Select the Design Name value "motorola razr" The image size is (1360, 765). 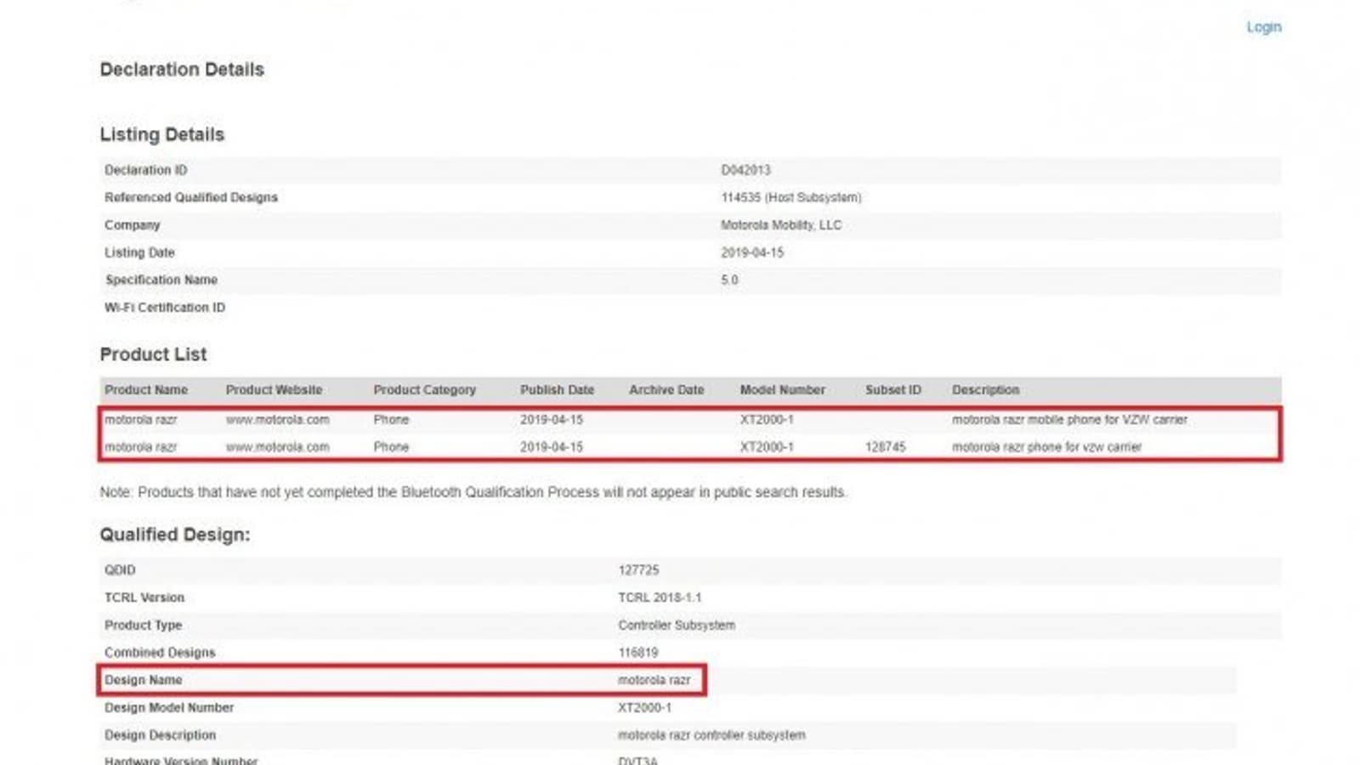[x=654, y=680]
